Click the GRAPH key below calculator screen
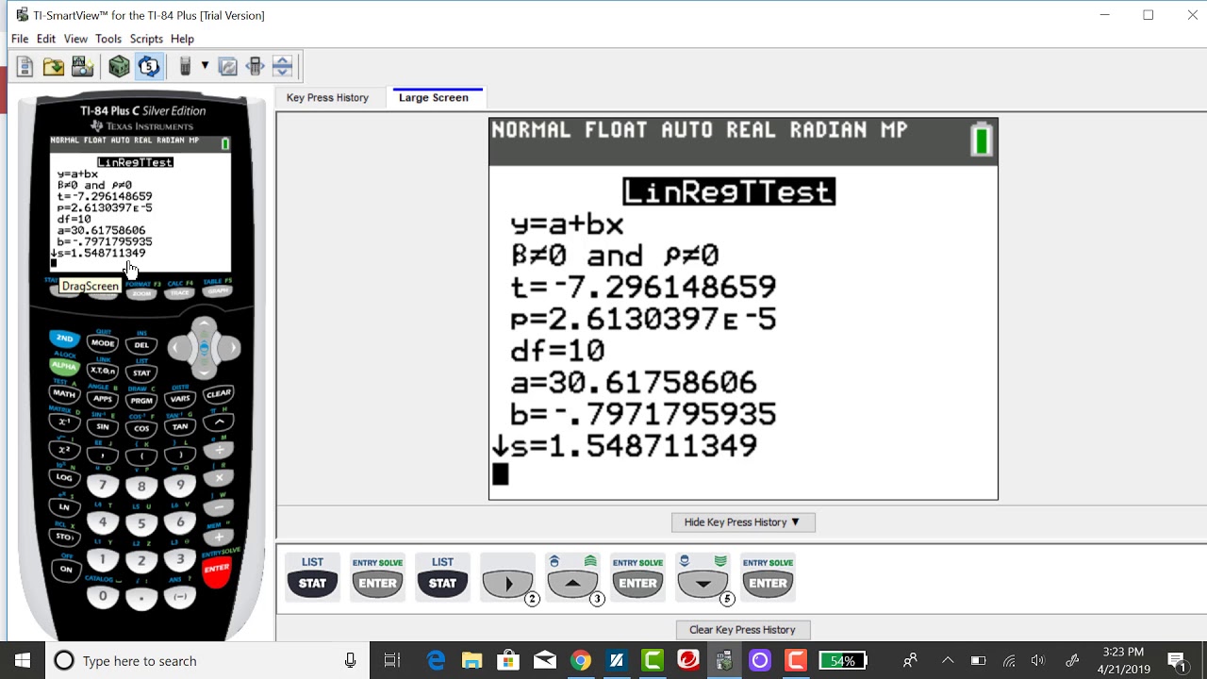Screen dimensions: 1207x679 [x=218, y=290]
